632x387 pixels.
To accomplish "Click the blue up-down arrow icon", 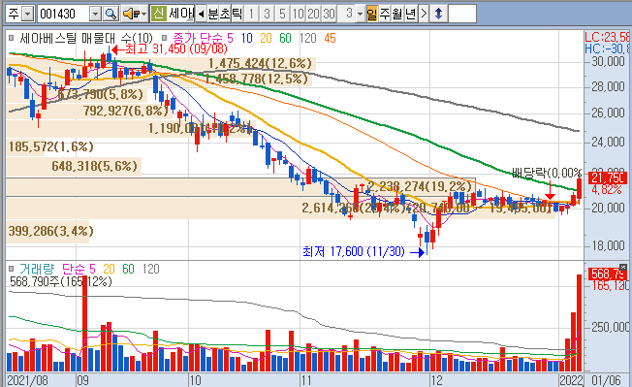I will point(438,15).
